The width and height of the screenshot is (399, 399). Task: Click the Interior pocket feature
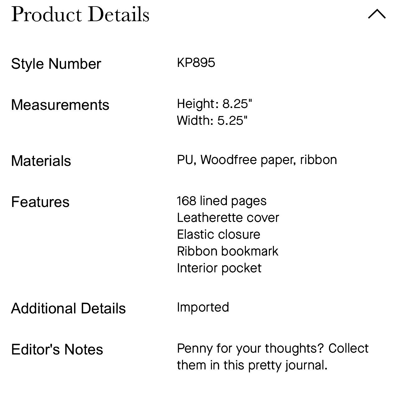click(x=219, y=268)
